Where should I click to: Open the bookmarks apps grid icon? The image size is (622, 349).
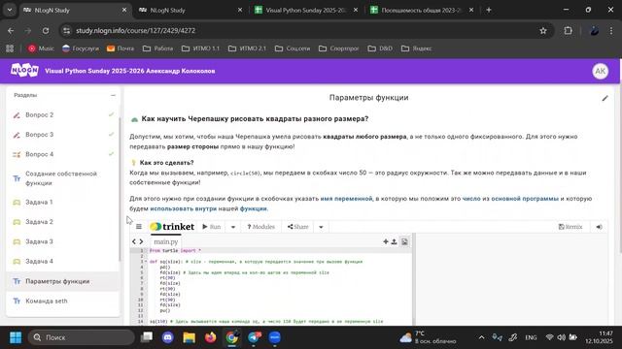[x=10, y=48]
